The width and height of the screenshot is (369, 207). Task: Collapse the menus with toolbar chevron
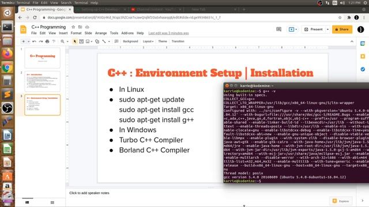(352, 41)
